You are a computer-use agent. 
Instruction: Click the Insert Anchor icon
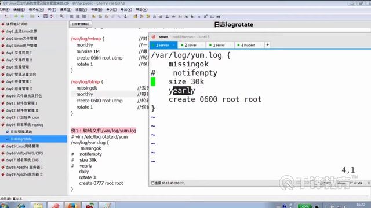click(x=126, y=17)
